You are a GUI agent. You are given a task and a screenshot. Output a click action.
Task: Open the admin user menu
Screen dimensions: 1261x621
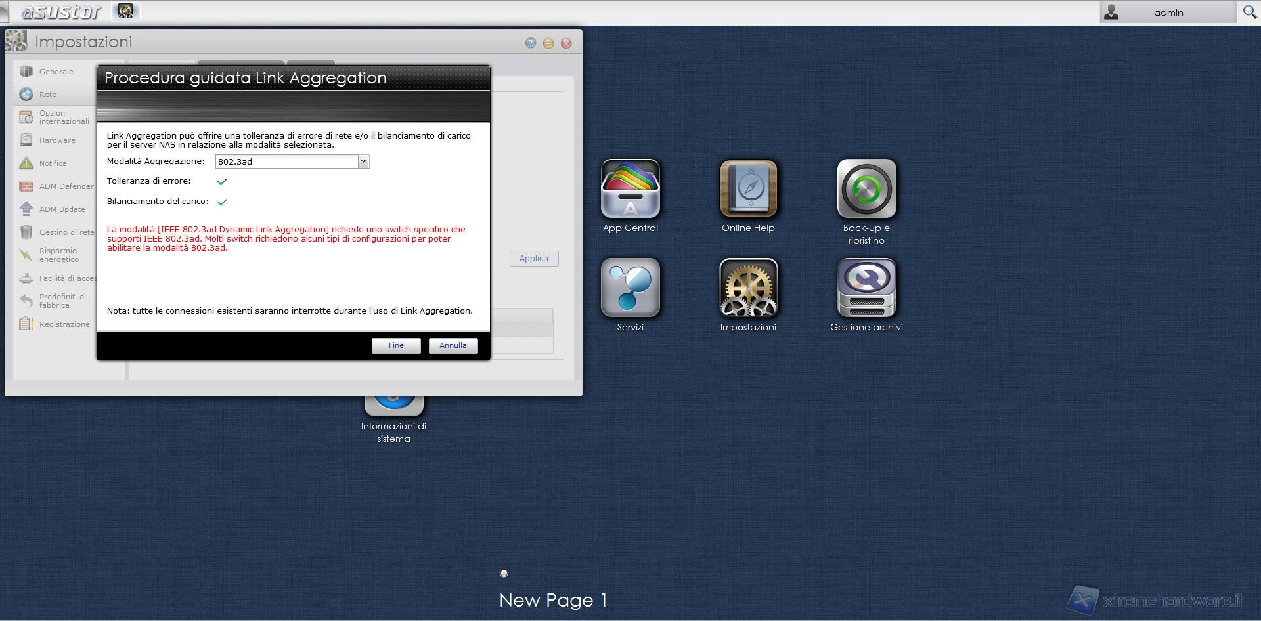[x=1167, y=12]
